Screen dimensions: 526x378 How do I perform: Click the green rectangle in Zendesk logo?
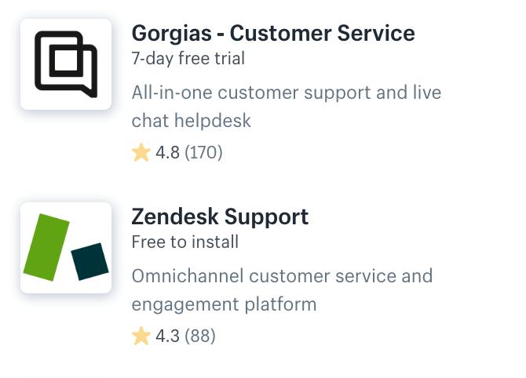(46, 247)
